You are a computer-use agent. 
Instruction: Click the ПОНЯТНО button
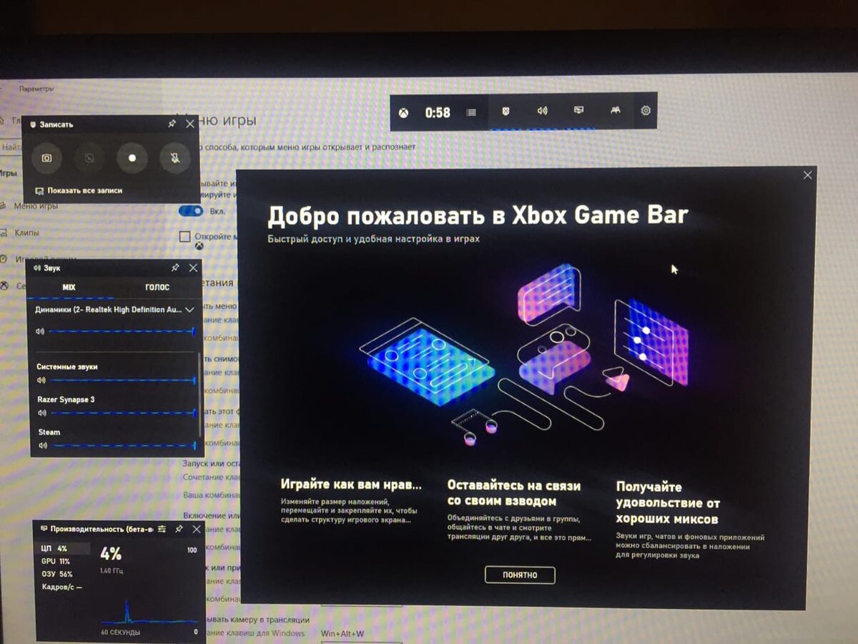520,575
